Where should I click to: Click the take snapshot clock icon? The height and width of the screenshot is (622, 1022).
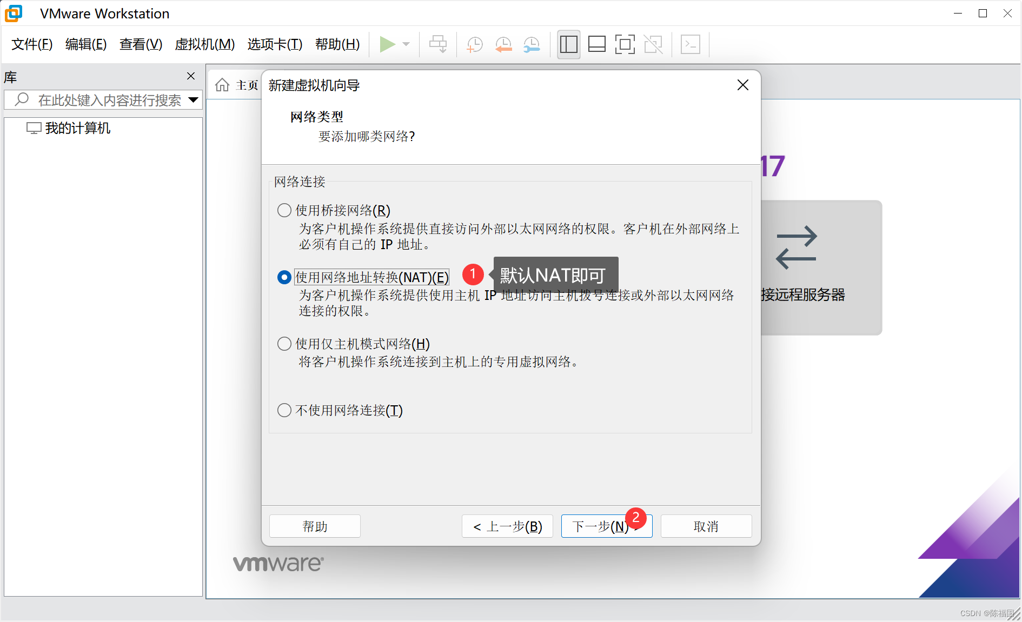pos(475,44)
